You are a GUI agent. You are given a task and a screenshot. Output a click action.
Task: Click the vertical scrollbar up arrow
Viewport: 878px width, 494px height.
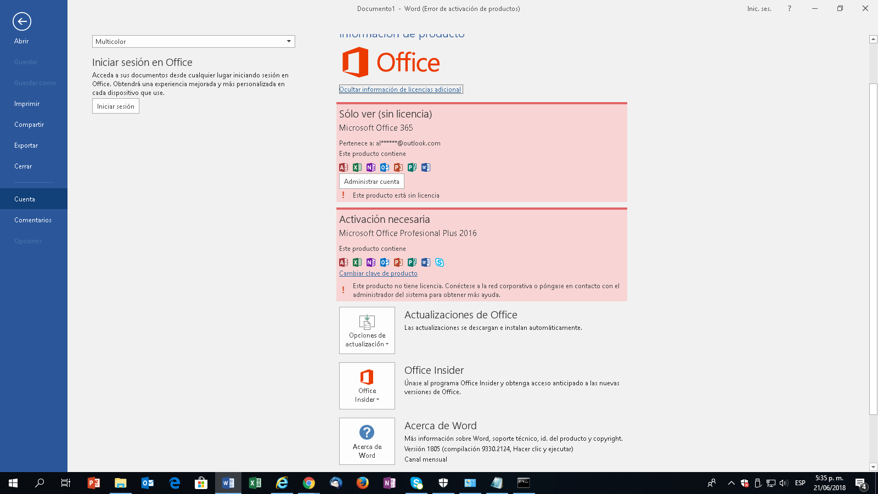[873, 39]
